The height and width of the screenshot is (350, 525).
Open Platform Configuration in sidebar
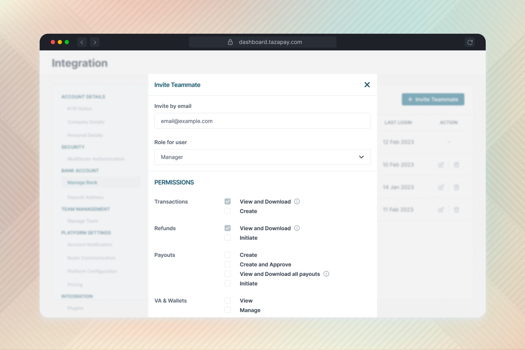coord(92,271)
